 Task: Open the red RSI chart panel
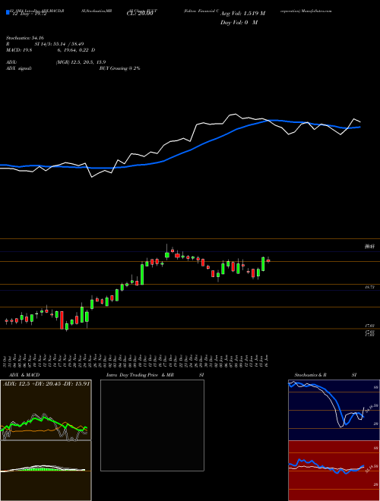tap(334, 471)
